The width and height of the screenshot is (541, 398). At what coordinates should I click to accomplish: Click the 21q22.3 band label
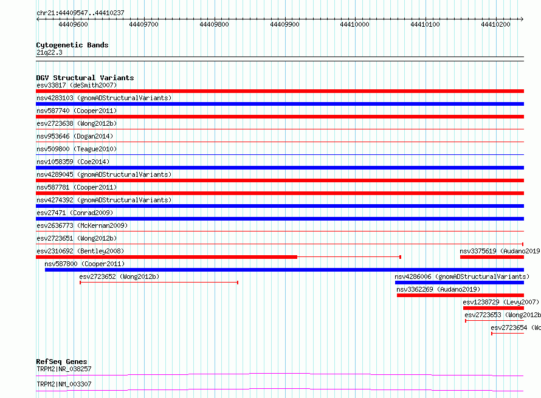[x=49, y=52]
